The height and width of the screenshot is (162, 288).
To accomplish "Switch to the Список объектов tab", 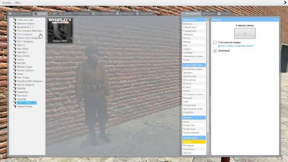I will coord(20,13).
